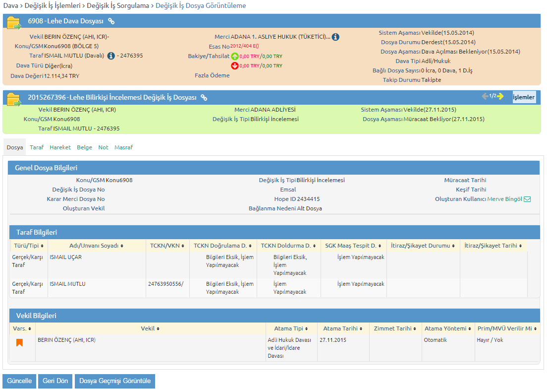Image resolution: width=547 pixels, height=391 pixels.
Task: Click the mail envelope icon beside Merve Bingöl
Action: (528, 199)
